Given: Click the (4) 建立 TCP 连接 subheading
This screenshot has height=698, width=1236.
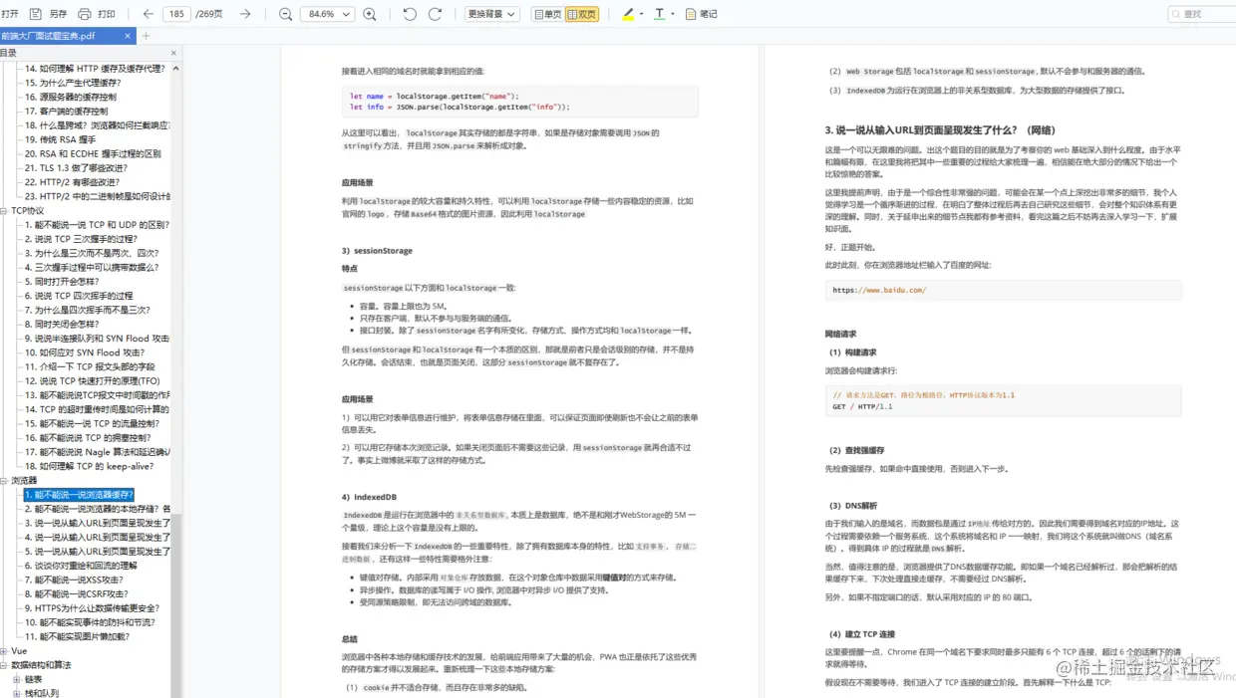Looking at the screenshot, I should click(862, 634).
